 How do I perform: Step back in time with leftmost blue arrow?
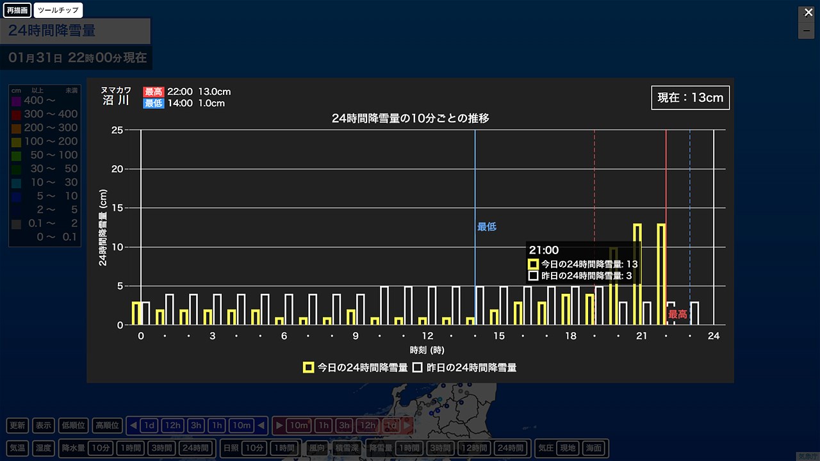point(133,425)
